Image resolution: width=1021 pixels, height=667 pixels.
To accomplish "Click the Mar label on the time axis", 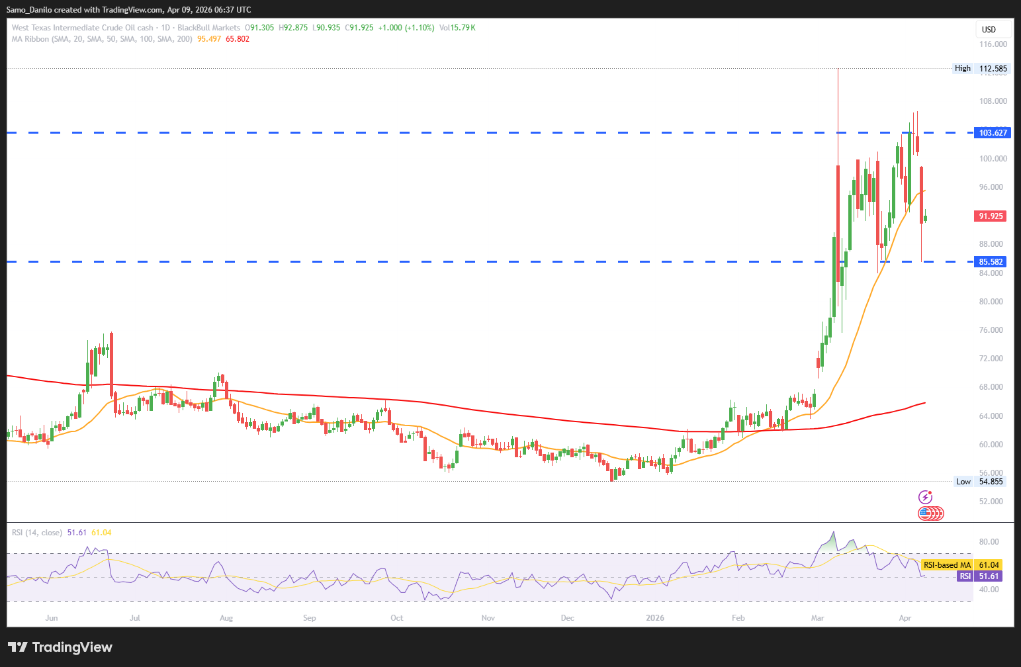I will click(x=818, y=618).
